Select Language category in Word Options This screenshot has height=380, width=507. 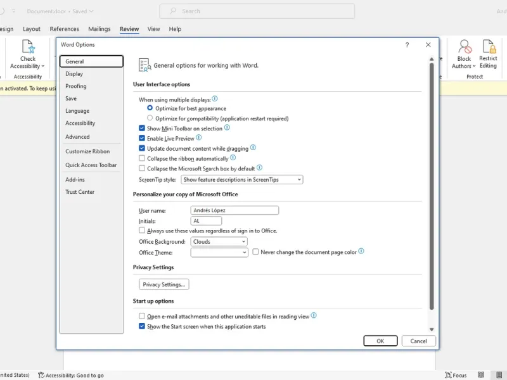[x=91, y=110]
